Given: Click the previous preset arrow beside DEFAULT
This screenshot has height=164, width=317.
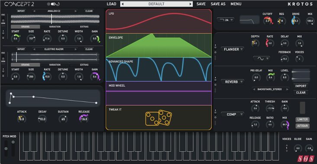Looking at the screenshot, I should coord(123,4).
